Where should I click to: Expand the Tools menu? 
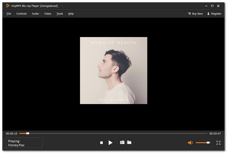(x=60, y=14)
